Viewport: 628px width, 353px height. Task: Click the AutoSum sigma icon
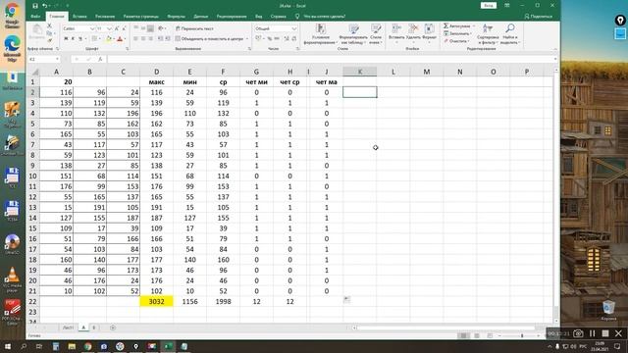445,26
